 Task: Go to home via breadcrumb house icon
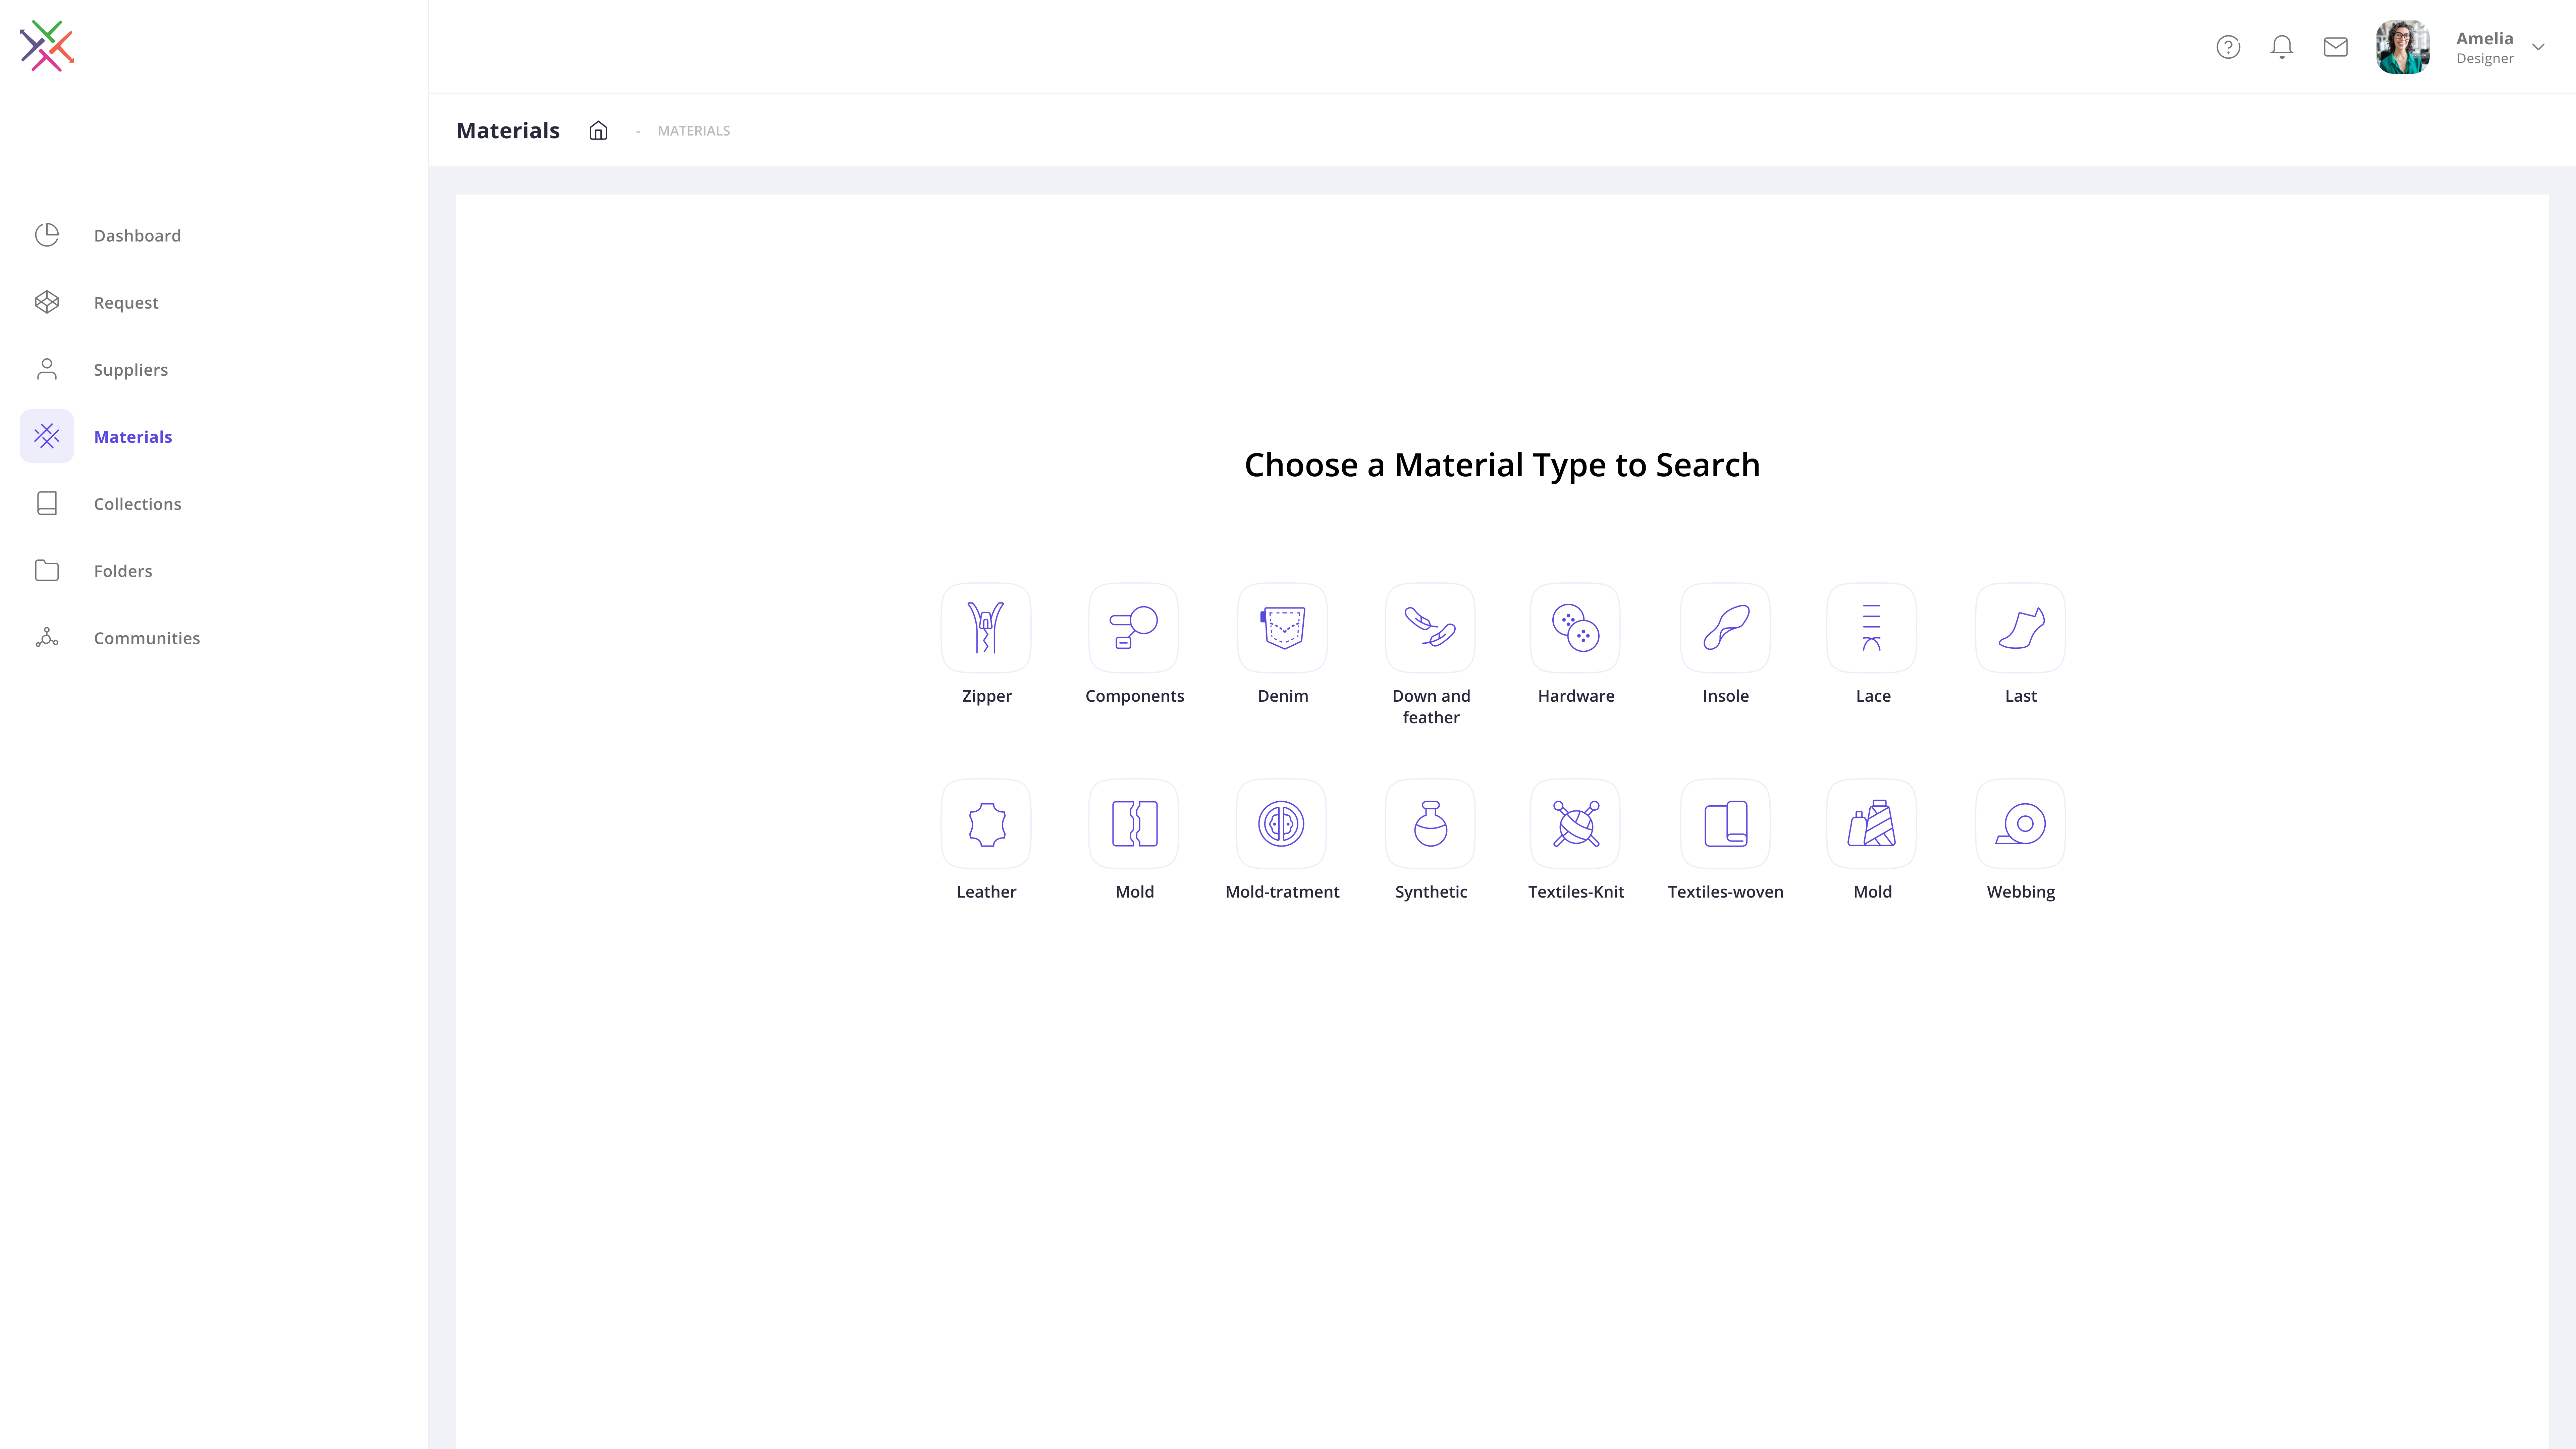click(598, 130)
